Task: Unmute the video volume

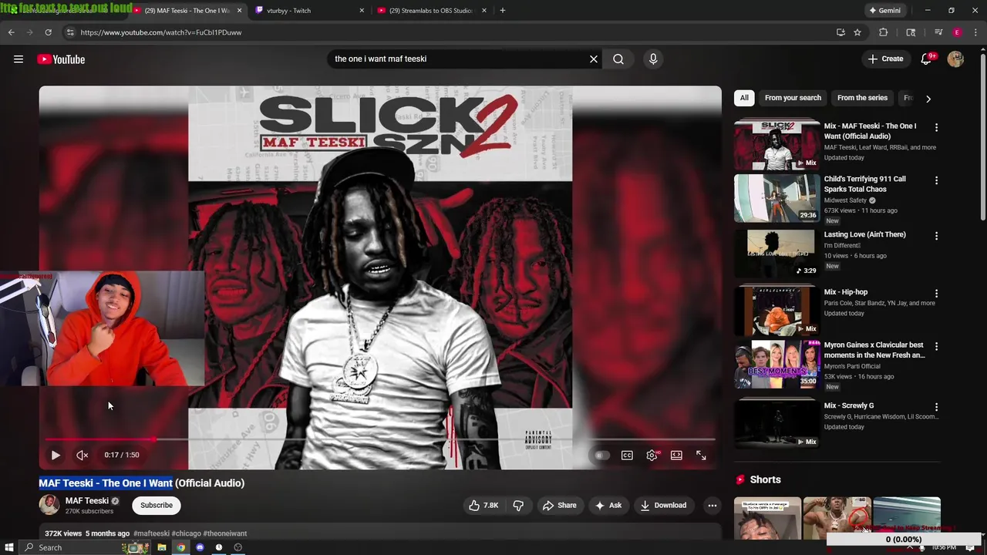Action: pos(82,455)
